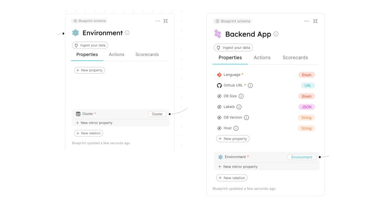This screenshot has height=209, width=382.
Task: Click the Cluster relation table icon
Action: [x=78, y=114]
